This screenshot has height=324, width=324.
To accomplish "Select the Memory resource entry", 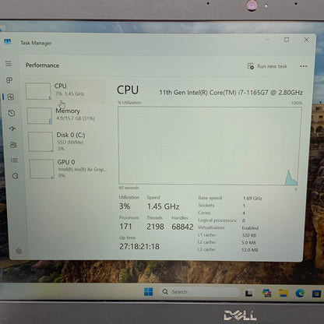I will [66, 115].
